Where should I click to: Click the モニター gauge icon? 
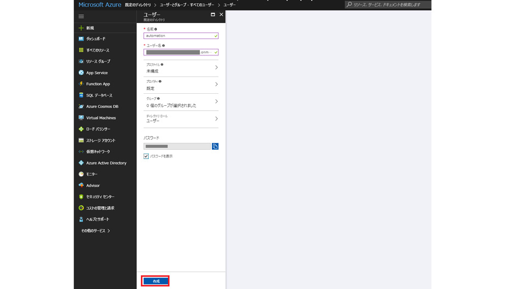pyautogui.click(x=81, y=174)
